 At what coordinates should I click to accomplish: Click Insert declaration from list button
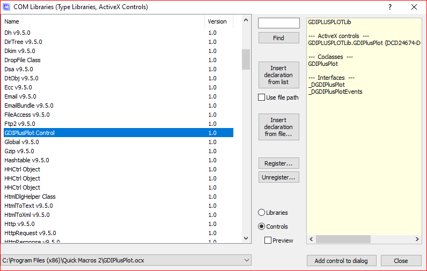pos(278,75)
